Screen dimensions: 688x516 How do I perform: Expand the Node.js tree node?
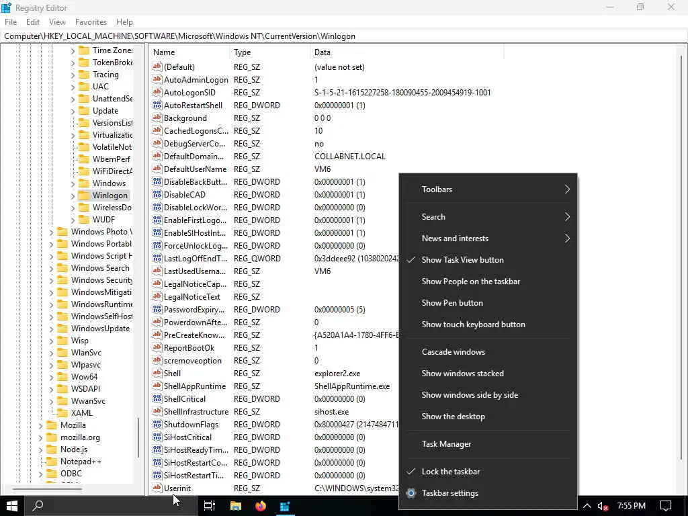[40, 449]
